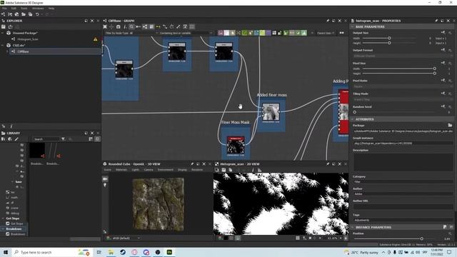Click the camera icon in graph toolbar
The height and width of the screenshot is (257, 457).
pos(118,27)
